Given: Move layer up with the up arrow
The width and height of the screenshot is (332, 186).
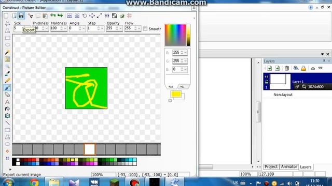Looking at the screenshot, I should [313, 68].
